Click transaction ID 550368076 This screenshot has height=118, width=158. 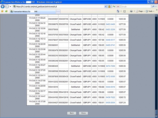[x=53, y=24]
